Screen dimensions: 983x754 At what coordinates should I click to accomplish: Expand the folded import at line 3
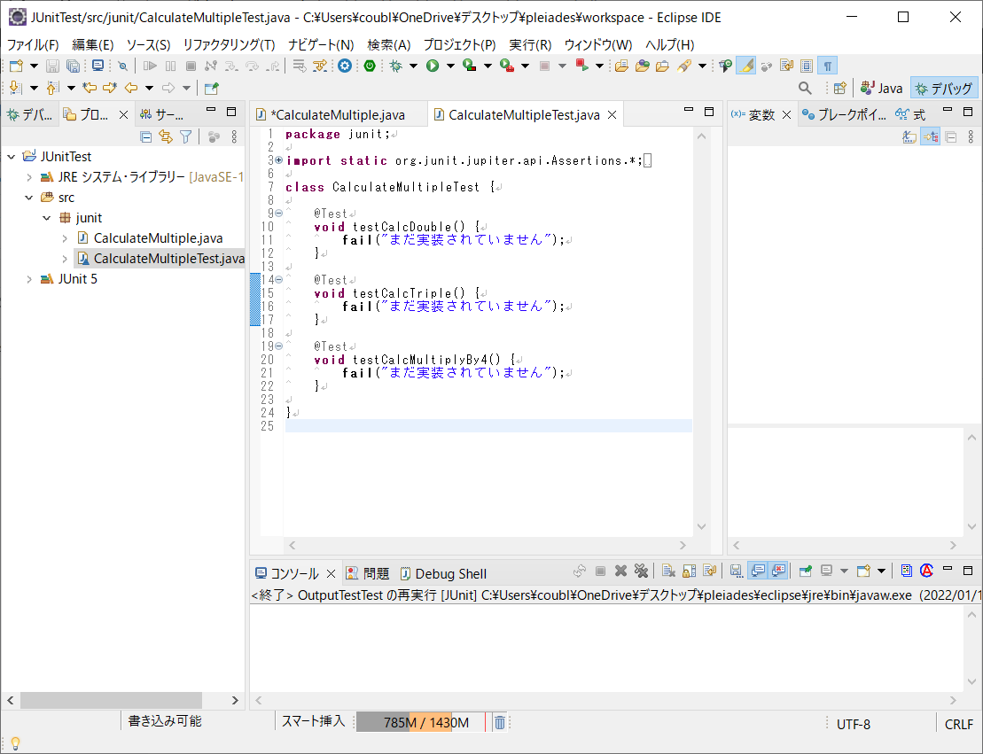[x=279, y=160]
